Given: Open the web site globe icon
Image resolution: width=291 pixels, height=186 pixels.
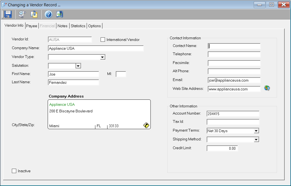Looking at the screenshot, I should [267, 88].
